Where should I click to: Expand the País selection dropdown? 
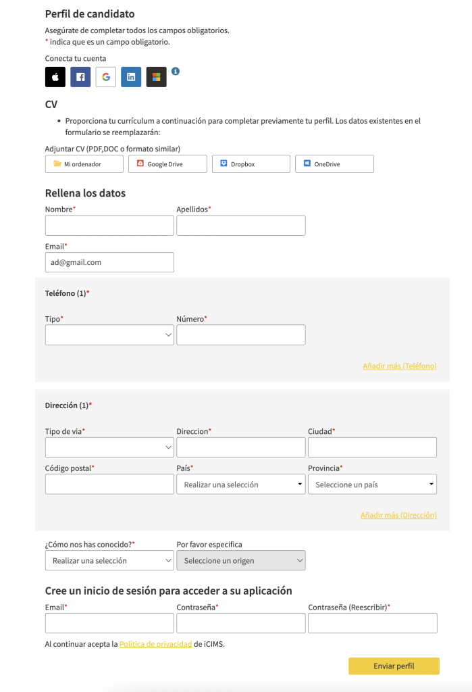coord(240,484)
